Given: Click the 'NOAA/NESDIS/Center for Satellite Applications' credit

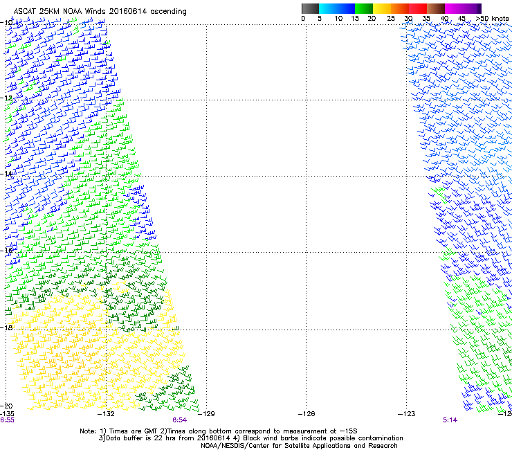Looking at the screenshot, I should (276, 446).
